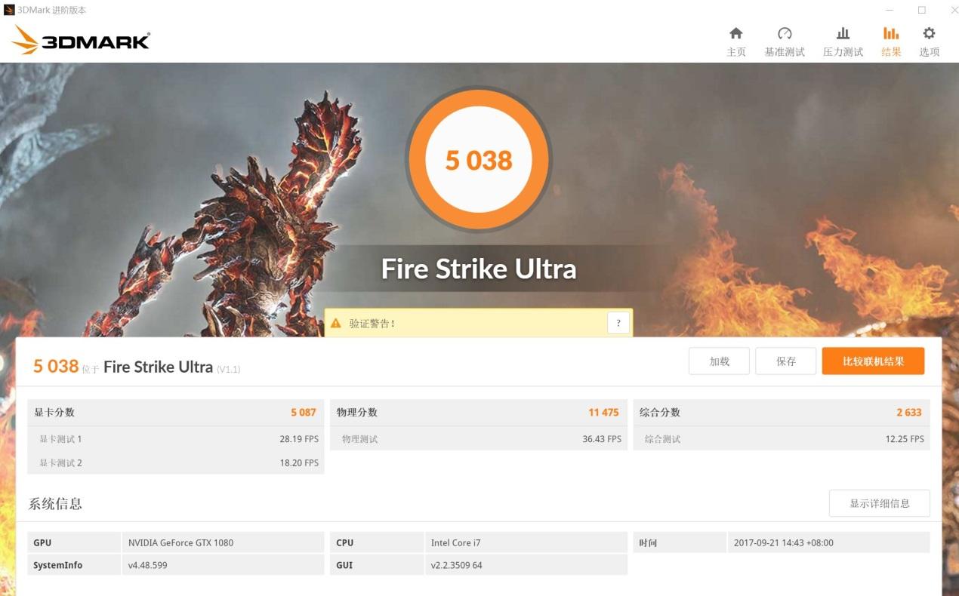The image size is (959, 596).
Task: Click the NVIDIA GeForce GTX 1080 cell
Action: pos(223,542)
